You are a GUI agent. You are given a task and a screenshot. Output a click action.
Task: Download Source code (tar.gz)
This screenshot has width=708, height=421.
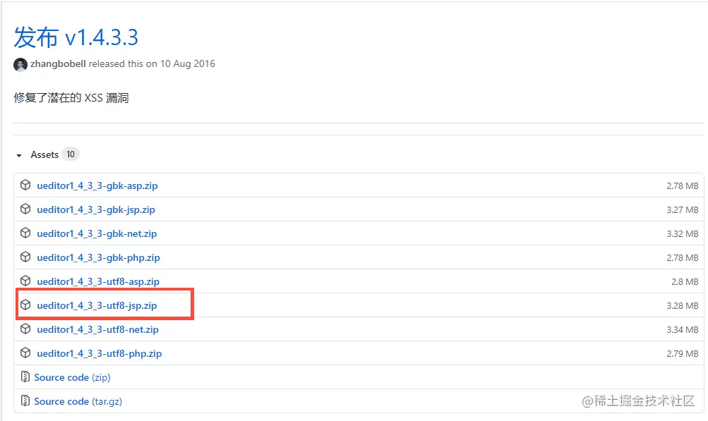coord(78,401)
